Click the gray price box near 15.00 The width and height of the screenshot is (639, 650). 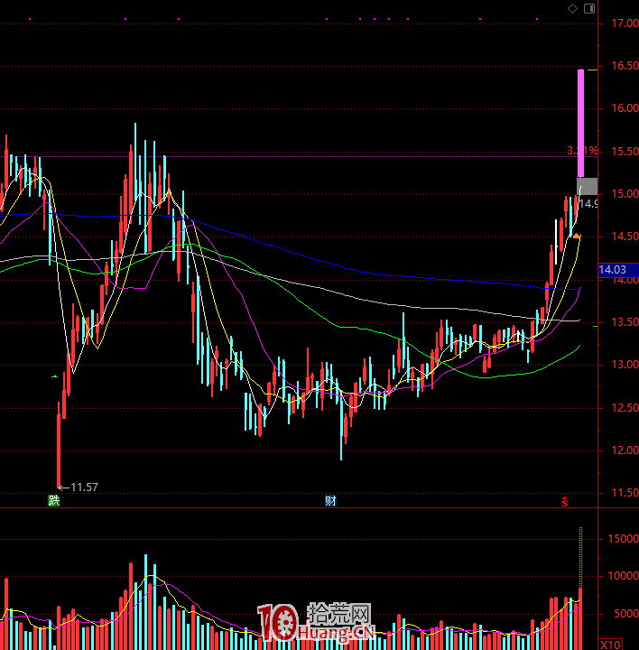pos(588,187)
